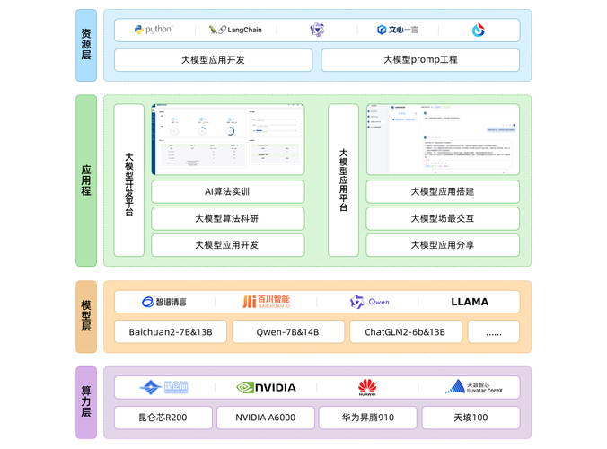This screenshot has width=607, height=449.
Task: Select the 模型层 layer label
Action: coord(86,317)
